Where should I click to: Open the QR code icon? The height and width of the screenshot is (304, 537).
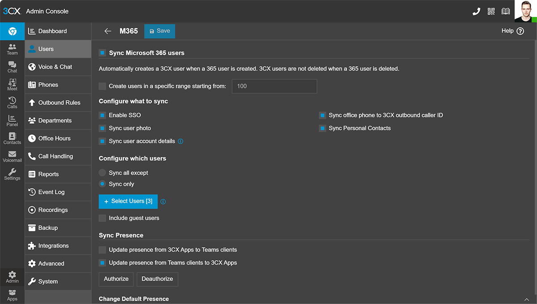[491, 11]
